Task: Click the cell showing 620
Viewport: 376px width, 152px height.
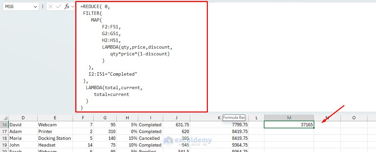Action: click(x=177, y=131)
